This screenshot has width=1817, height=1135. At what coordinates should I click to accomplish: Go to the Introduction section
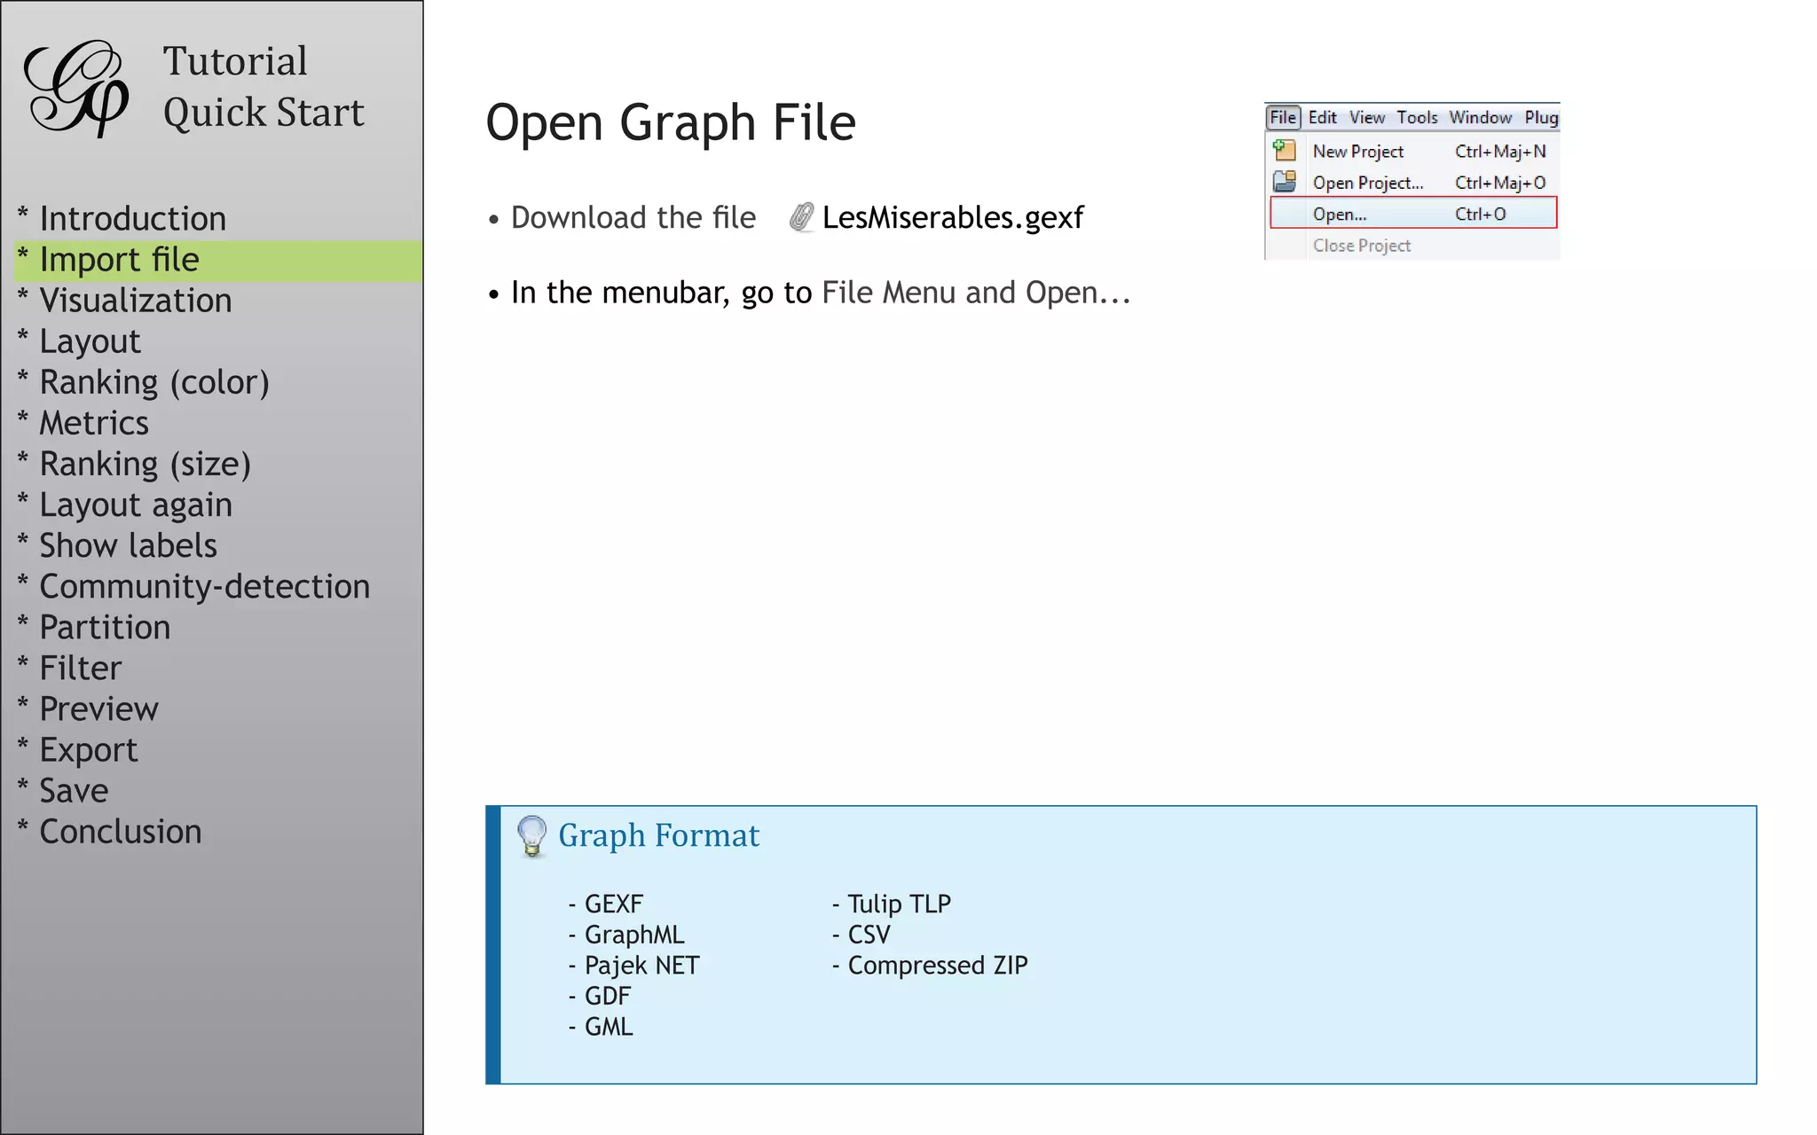coord(132,219)
